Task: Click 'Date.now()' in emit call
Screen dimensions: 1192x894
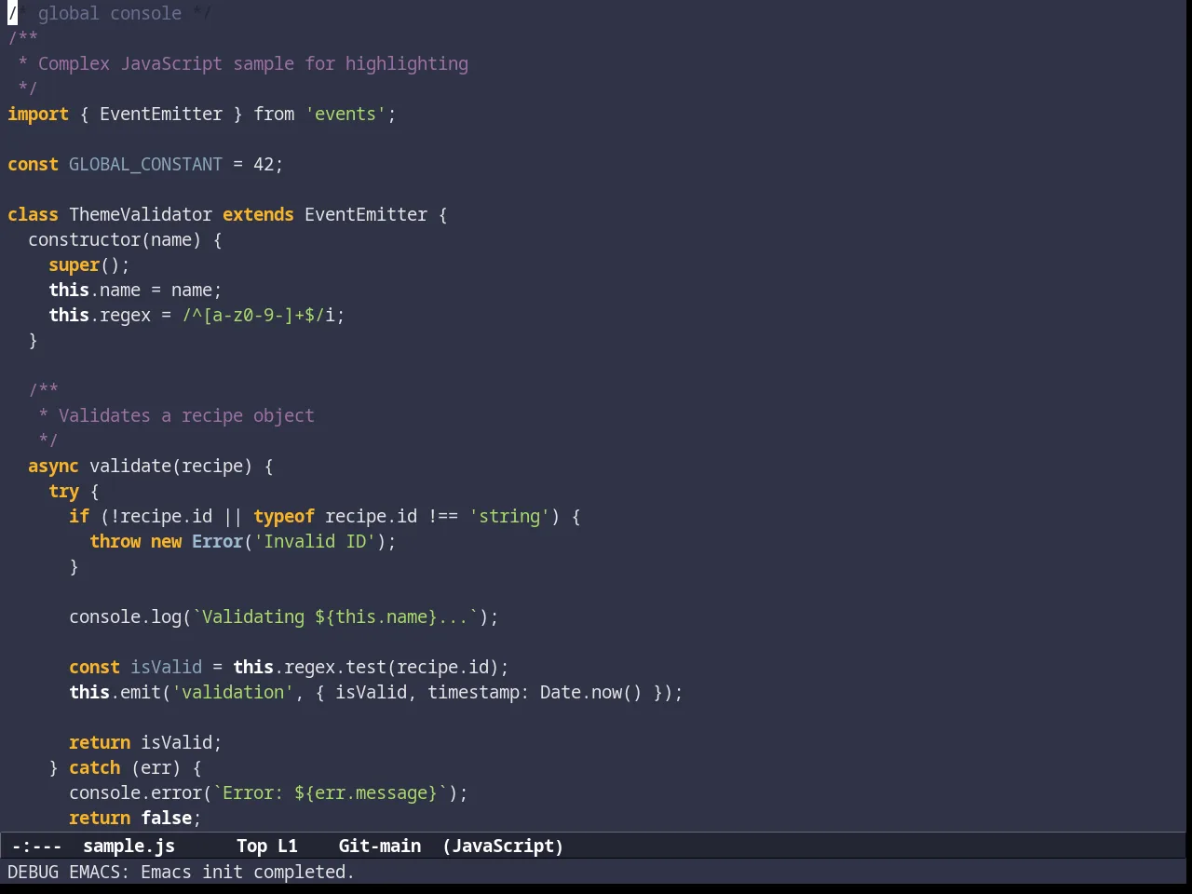Action: (591, 692)
